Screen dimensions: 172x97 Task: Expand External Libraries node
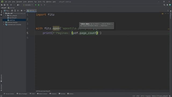[4, 22]
